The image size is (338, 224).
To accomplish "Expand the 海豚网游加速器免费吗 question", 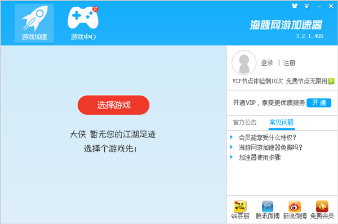I will tap(270, 147).
